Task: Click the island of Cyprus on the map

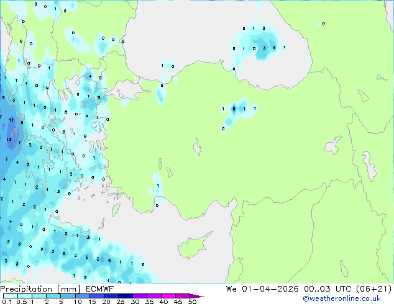Action: 195,246
